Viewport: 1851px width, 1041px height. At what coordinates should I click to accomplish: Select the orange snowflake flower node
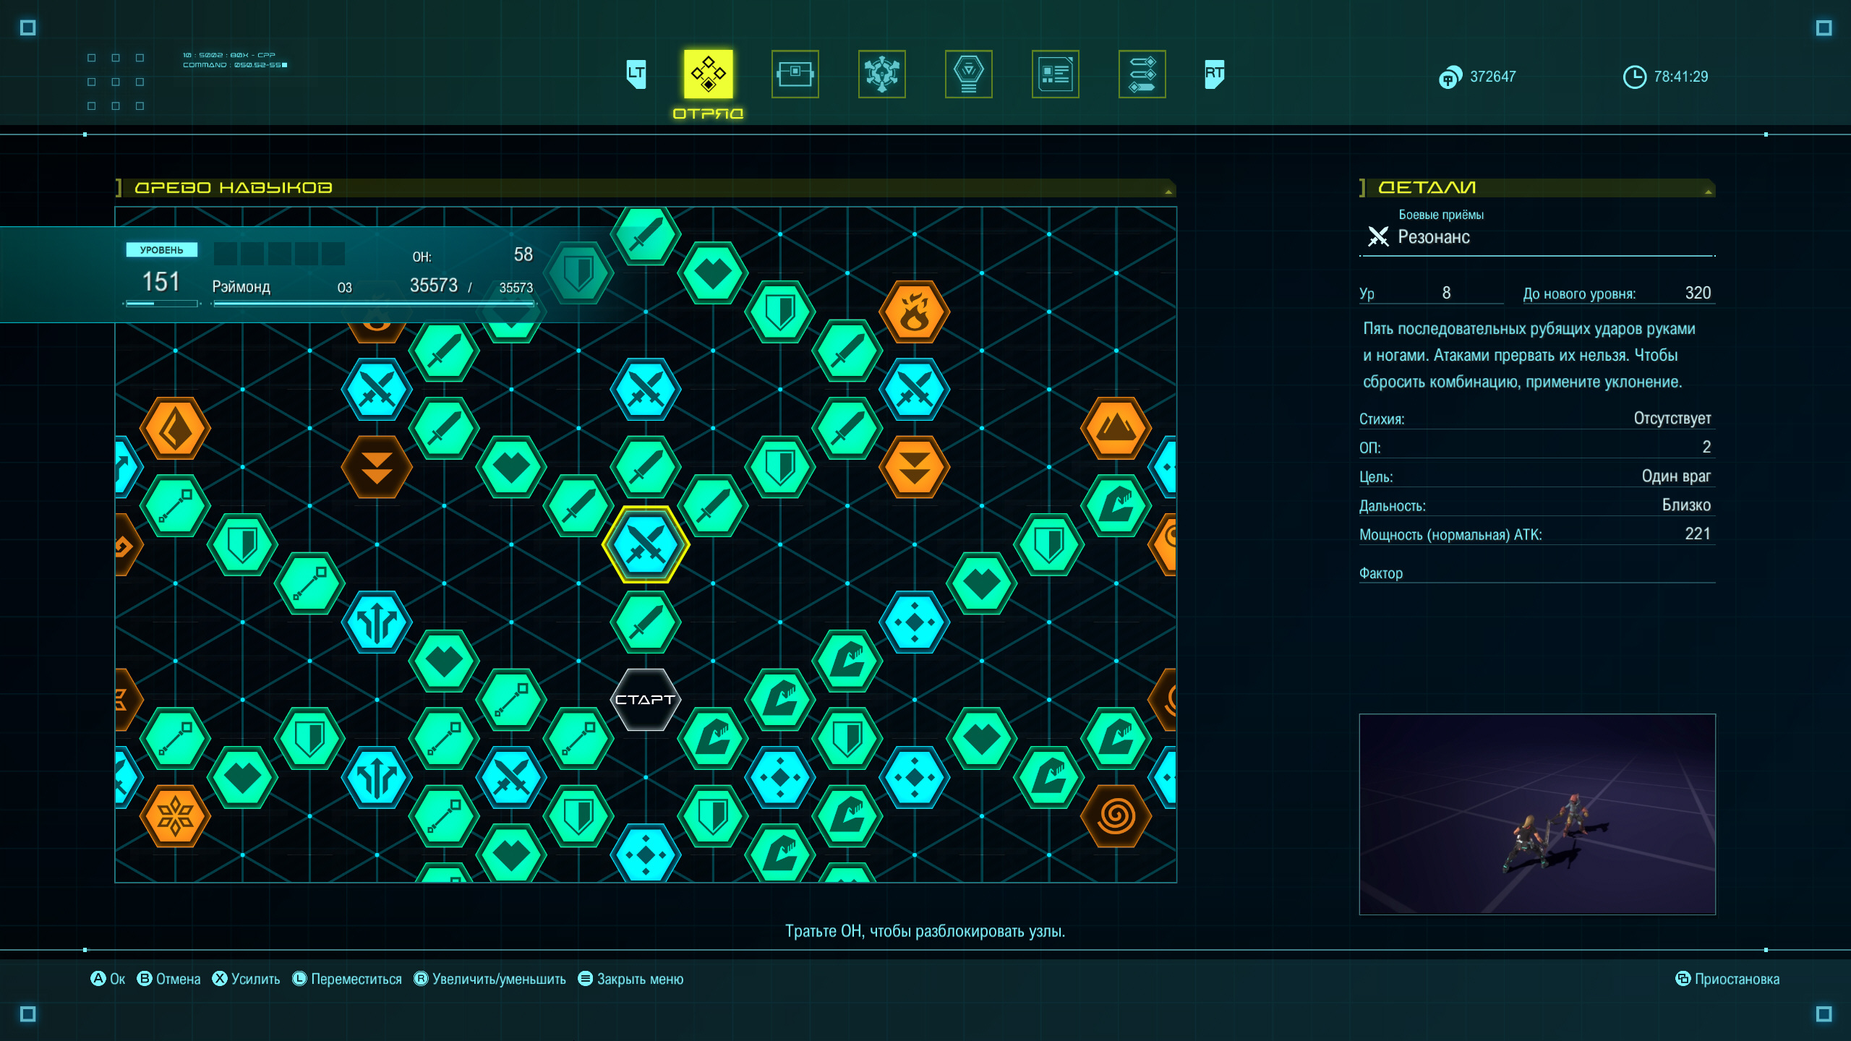(175, 816)
